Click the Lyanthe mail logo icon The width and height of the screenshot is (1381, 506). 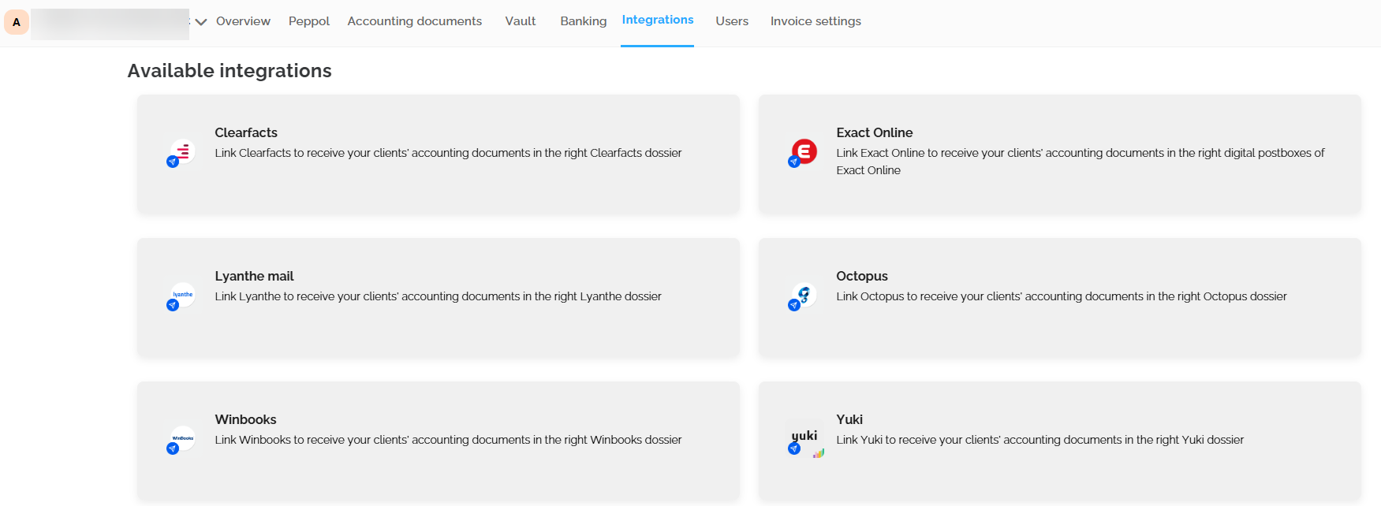tap(182, 295)
